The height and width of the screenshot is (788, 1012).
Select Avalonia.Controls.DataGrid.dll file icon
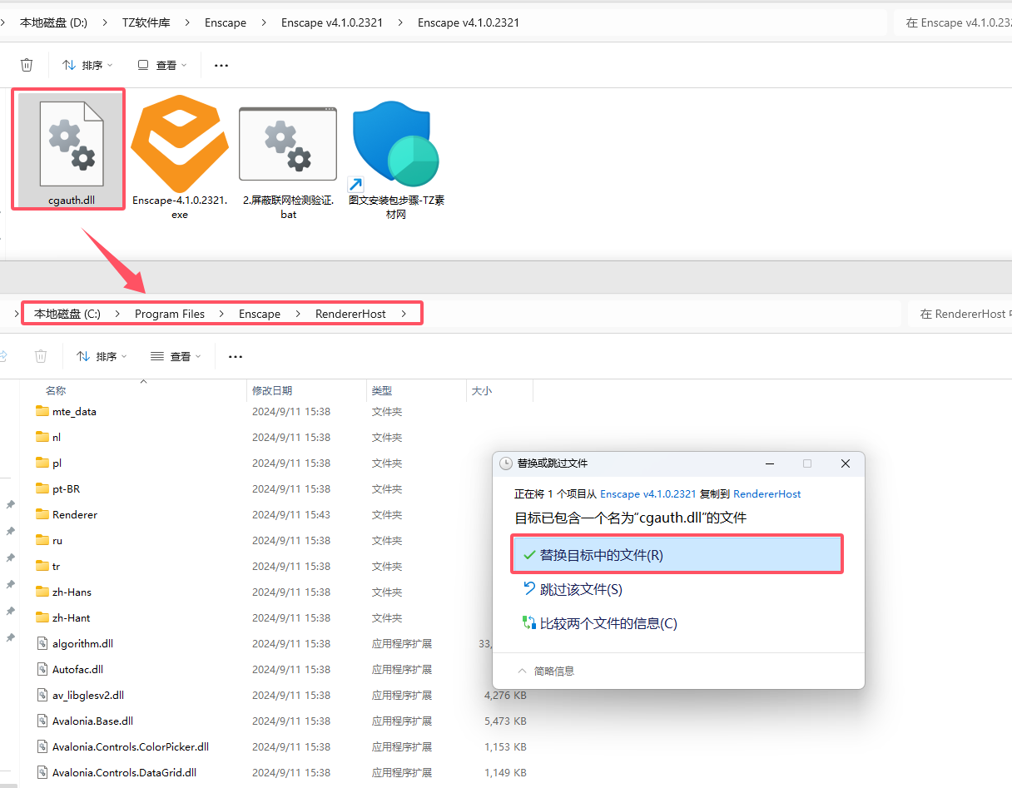click(44, 772)
